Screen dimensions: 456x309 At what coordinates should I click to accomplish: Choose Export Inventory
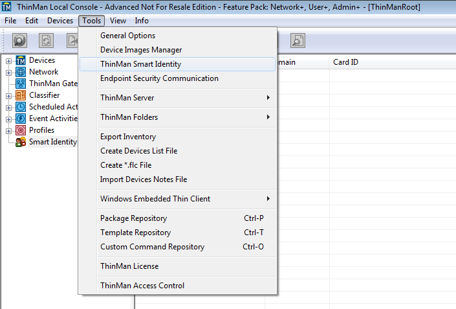coord(178,137)
